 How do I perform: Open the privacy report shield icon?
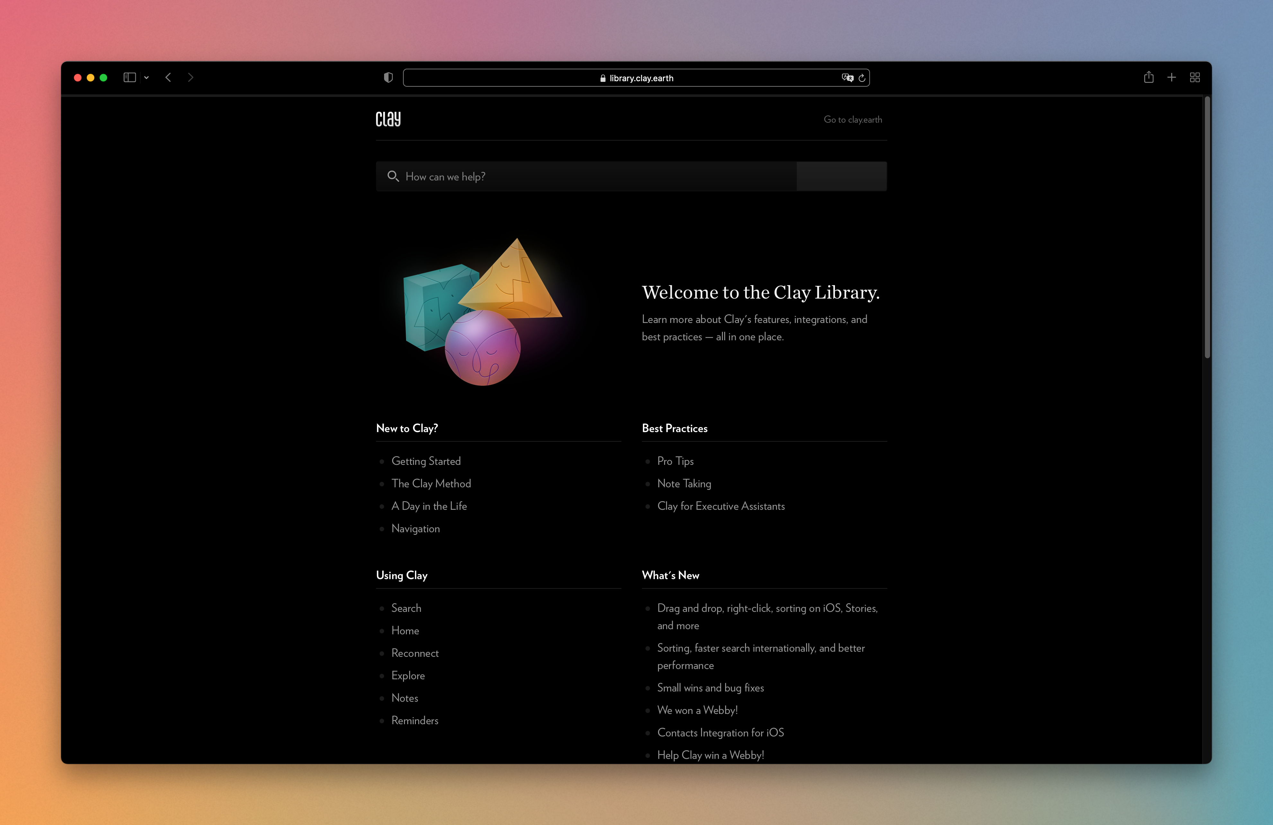click(388, 78)
